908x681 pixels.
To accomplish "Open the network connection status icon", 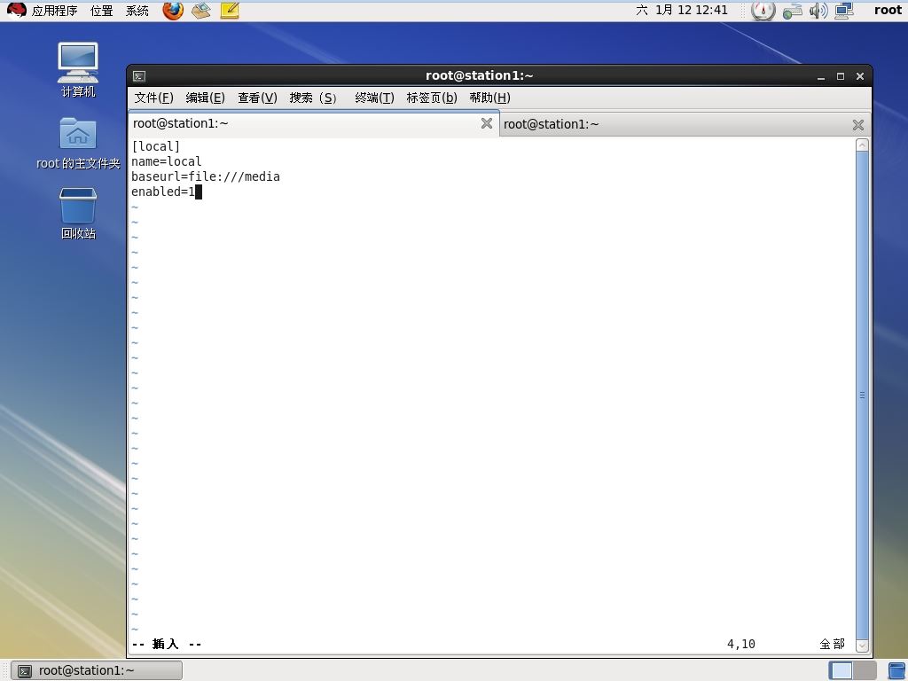I will tap(792, 11).
